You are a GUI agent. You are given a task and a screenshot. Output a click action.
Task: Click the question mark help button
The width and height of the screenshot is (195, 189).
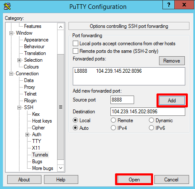pyautogui.click(x=169, y=5)
